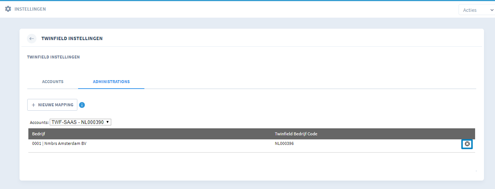
Task: Delete the Nmbrs Amsterdam BV mapping
Action: 467,144
